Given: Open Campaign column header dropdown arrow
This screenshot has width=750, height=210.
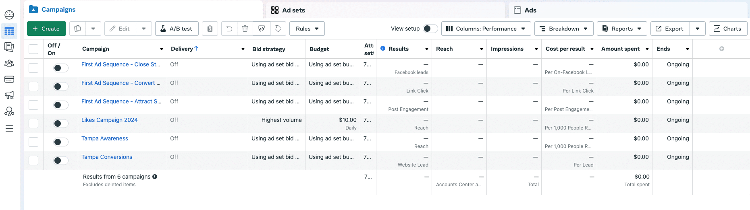Looking at the screenshot, I should (x=162, y=49).
